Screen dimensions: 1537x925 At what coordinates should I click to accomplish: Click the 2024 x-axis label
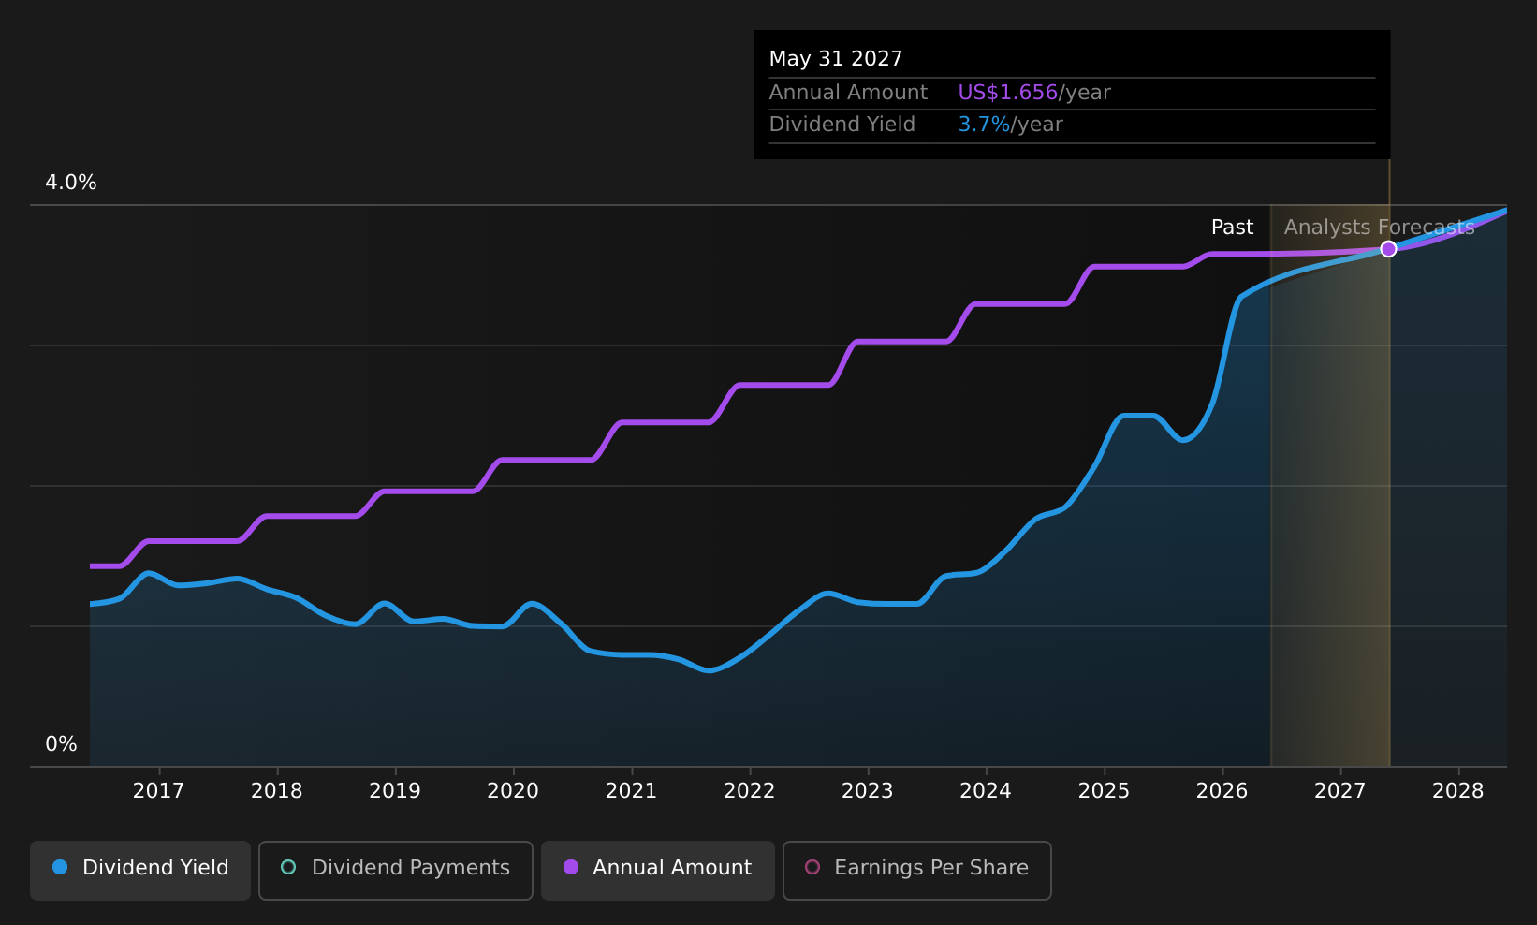[x=986, y=791]
